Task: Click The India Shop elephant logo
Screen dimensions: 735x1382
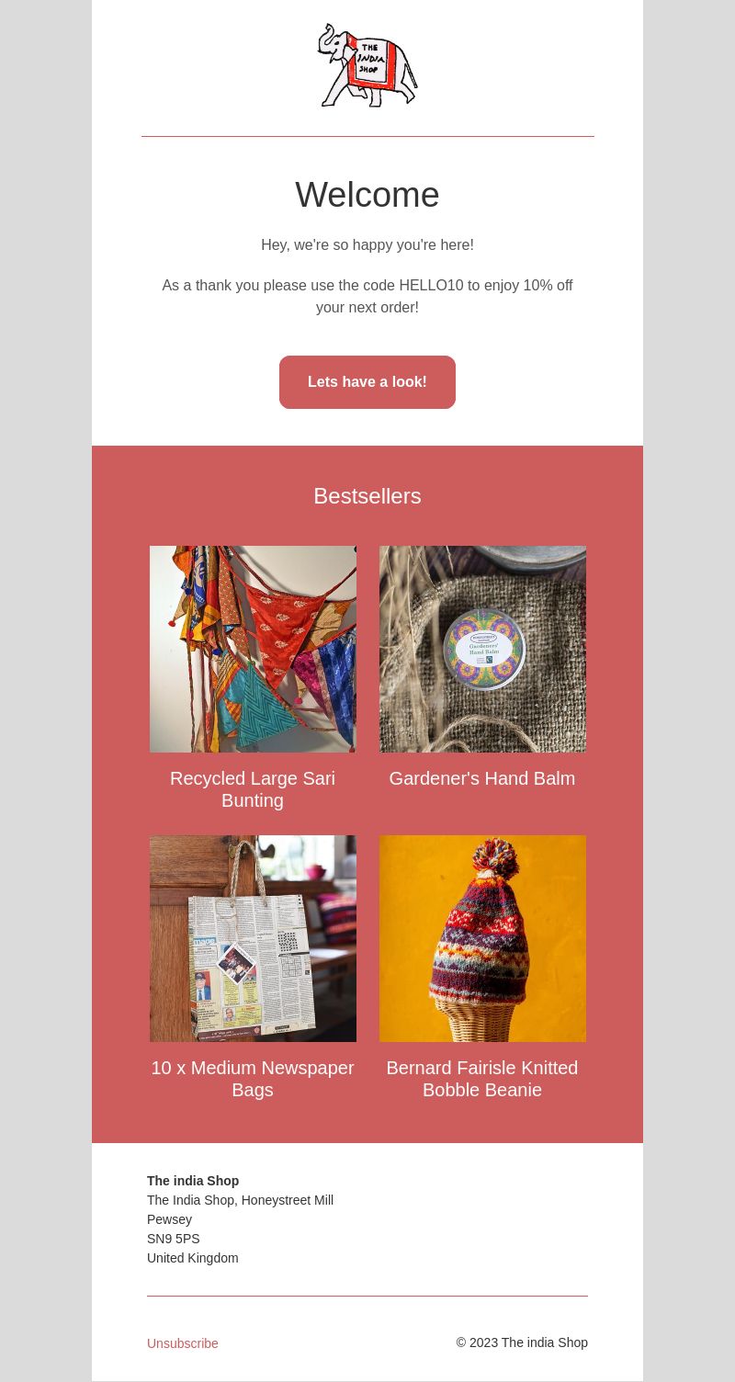Action: tap(367, 65)
